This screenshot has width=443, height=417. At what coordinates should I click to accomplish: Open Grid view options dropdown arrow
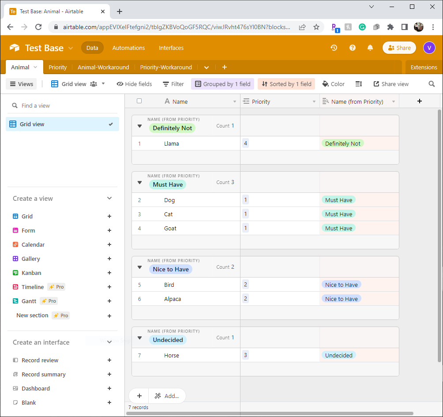[103, 84]
